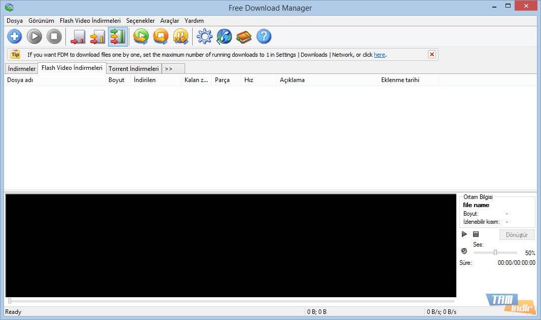Click the green start all downloads icon

tap(141, 36)
